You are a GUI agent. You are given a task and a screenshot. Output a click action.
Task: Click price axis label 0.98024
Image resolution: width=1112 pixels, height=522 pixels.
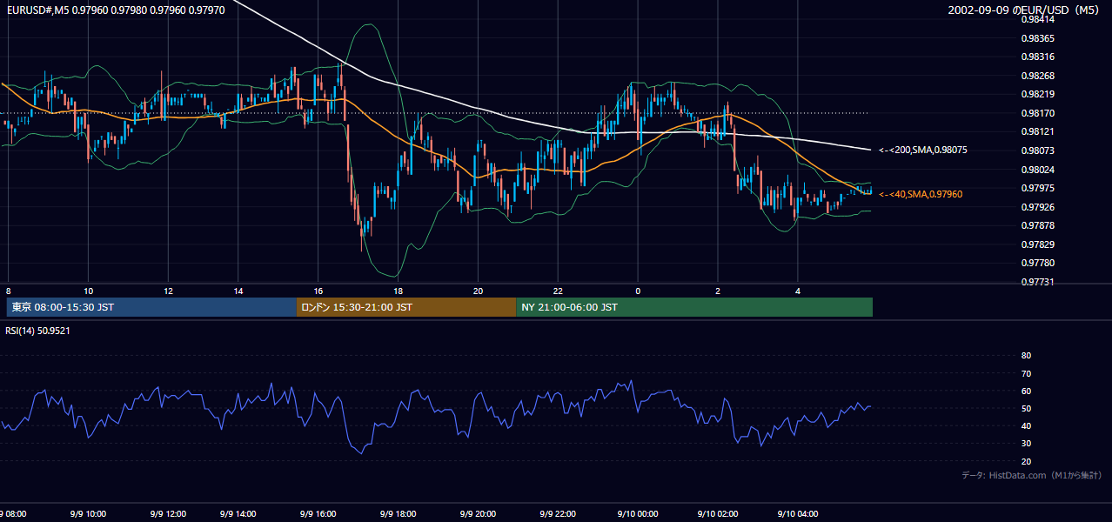point(1037,170)
